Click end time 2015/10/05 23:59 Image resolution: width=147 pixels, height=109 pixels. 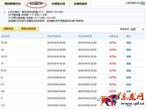(x=87, y=91)
